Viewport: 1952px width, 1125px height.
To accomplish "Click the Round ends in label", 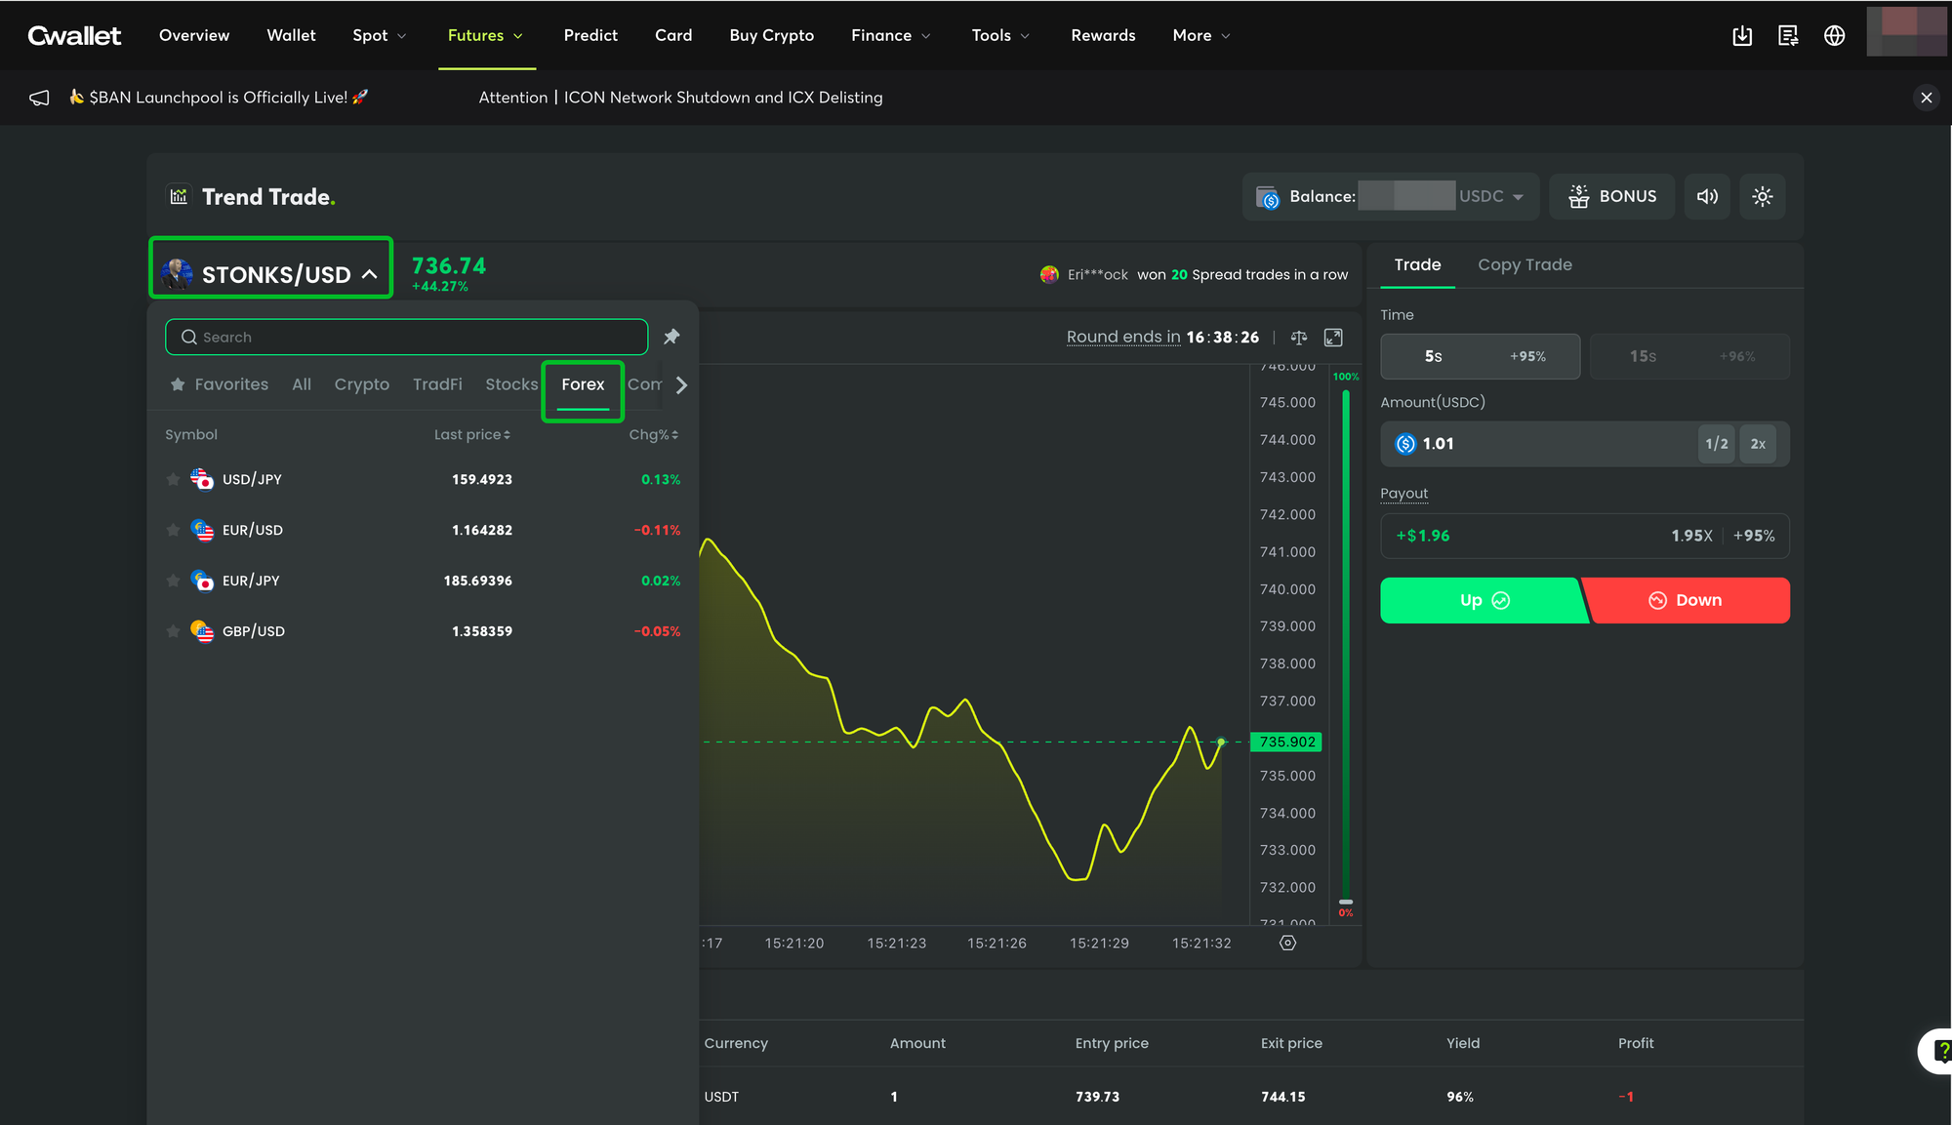I will tap(1123, 338).
